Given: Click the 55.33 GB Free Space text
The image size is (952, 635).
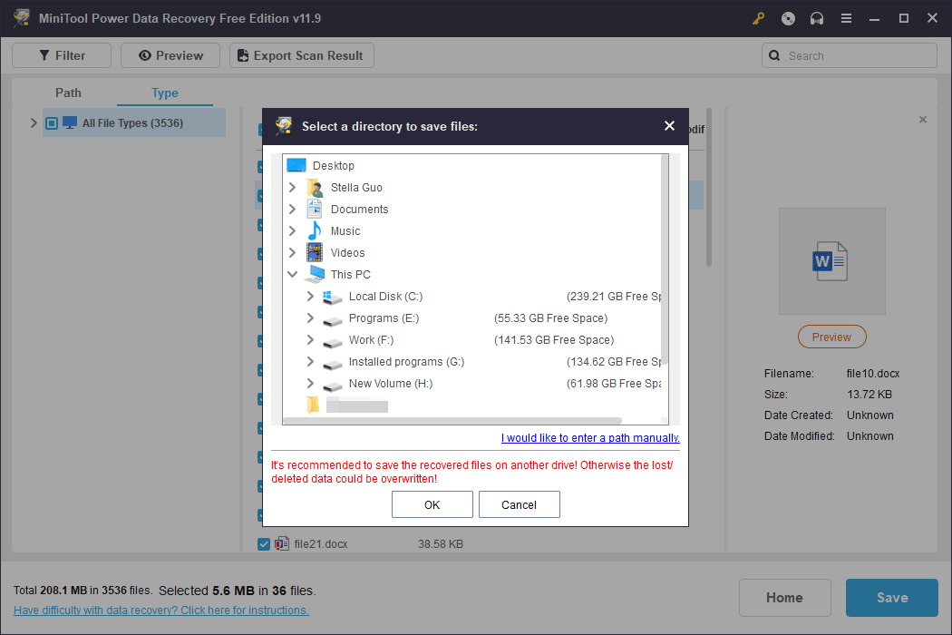Looking at the screenshot, I should (x=550, y=317).
